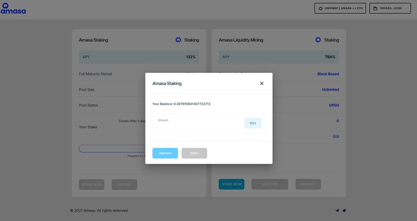417x221 pixels.
Task: Click the Harvest button
Action: pyautogui.click(x=308, y=184)
